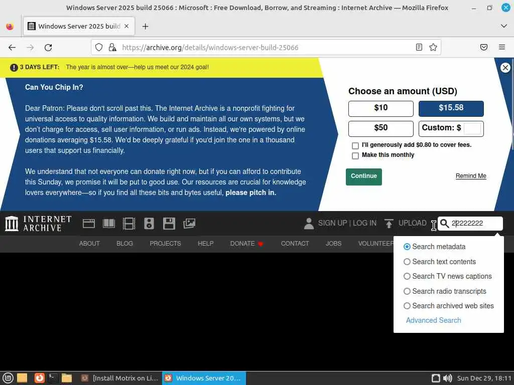Check the add $0.80 to cover fees box
514x385 pixels.
(355, 145)
